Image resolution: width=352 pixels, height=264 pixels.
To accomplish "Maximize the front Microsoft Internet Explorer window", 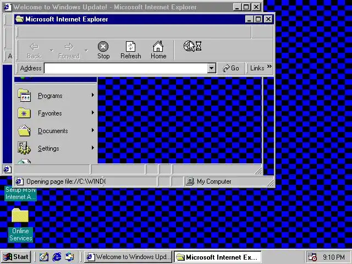I will pos(258,19).
